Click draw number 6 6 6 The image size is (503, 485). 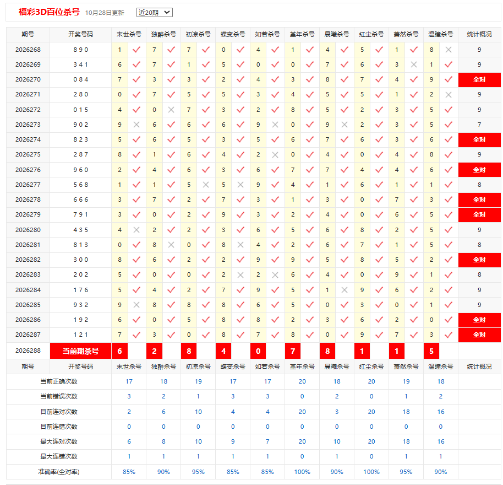[x=80, y=200]
